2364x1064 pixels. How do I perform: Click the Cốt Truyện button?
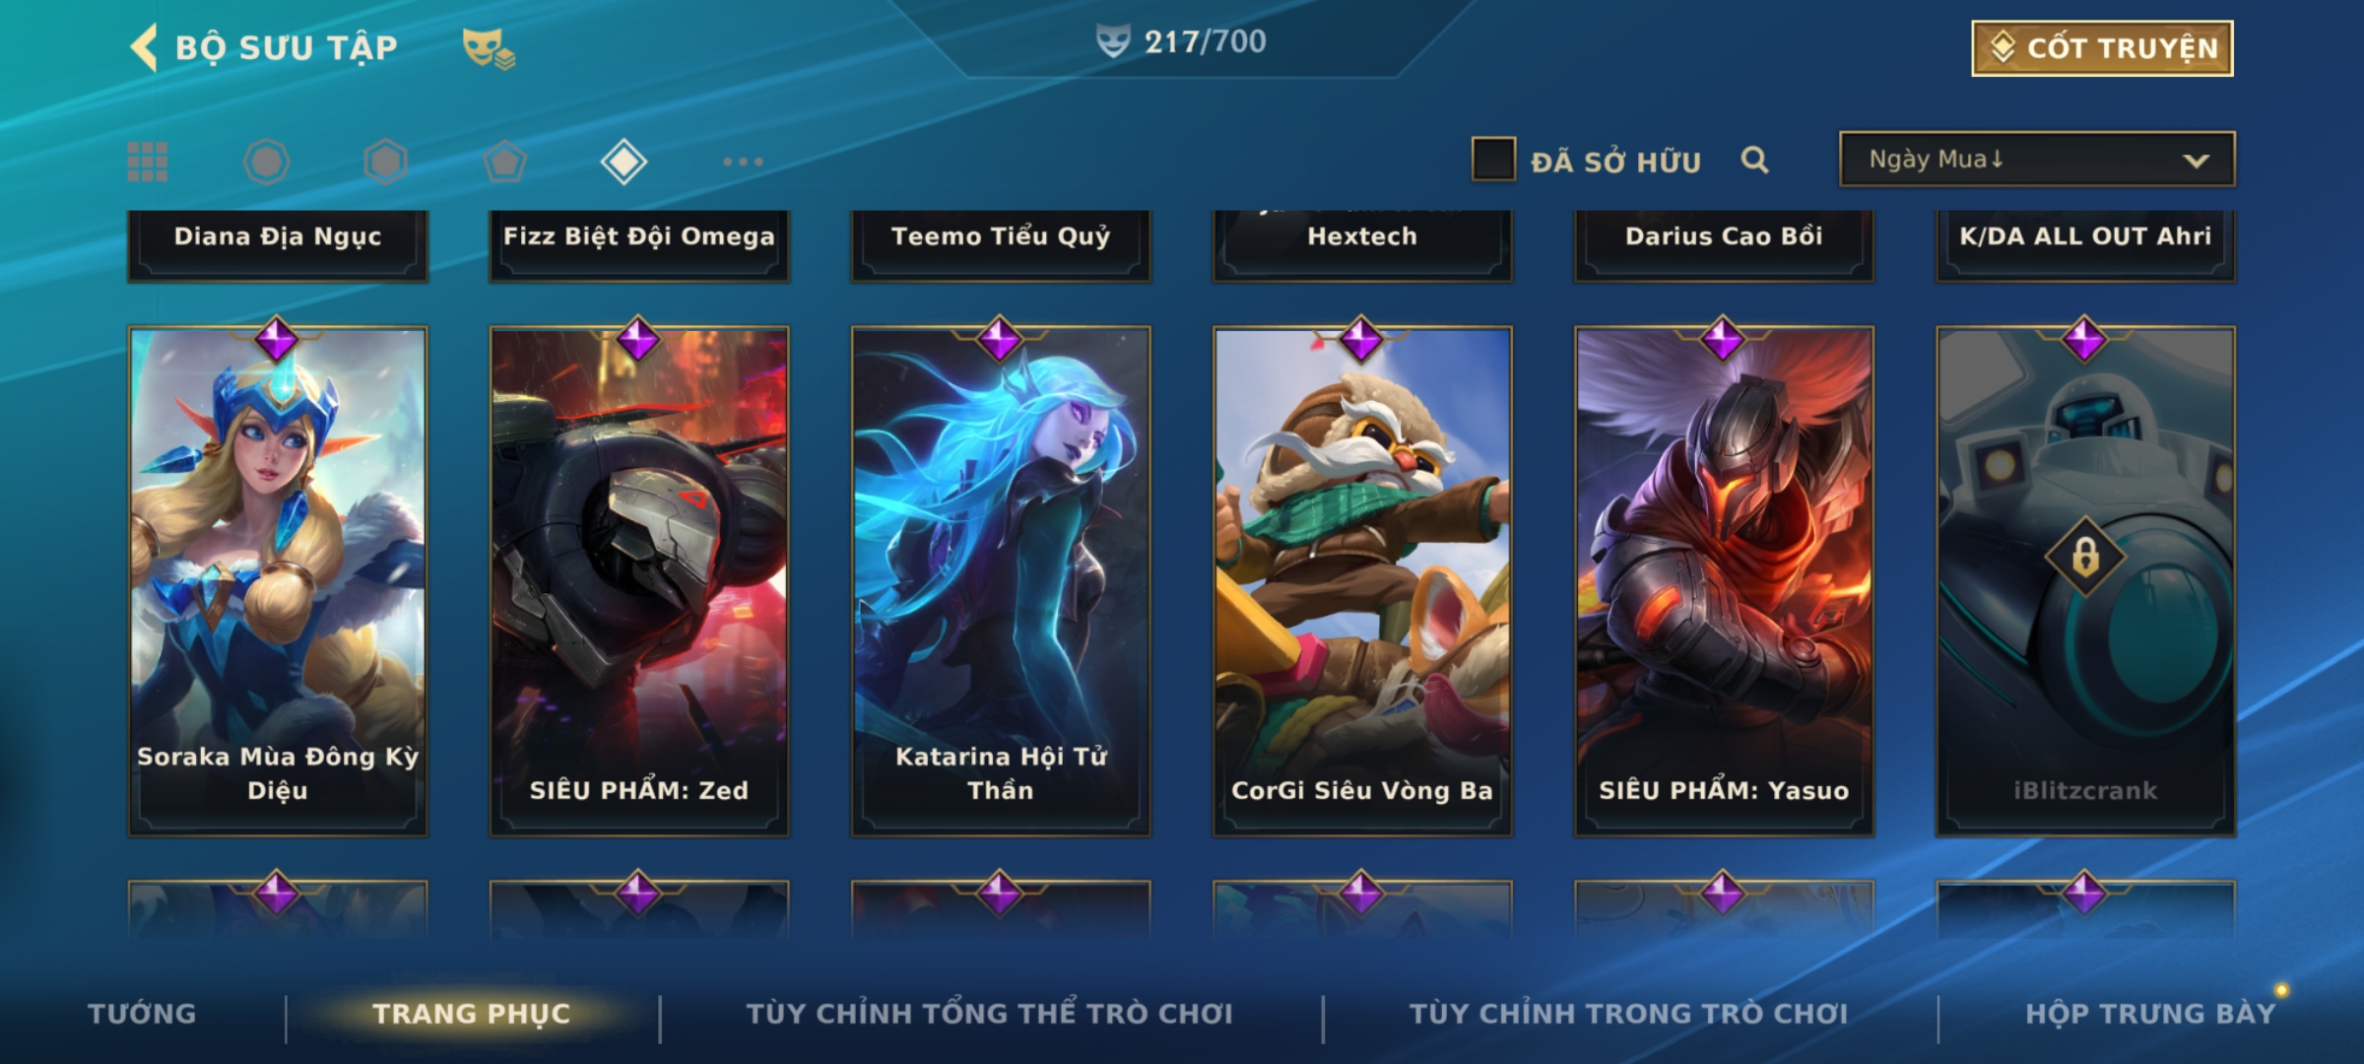(x=2102, y=48)
